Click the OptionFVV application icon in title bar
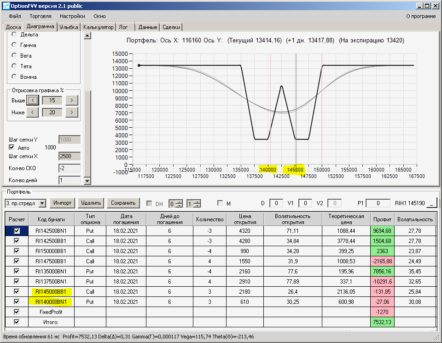Screen dimensions: 442x343 pyautogui.click(x=6, y=6)
